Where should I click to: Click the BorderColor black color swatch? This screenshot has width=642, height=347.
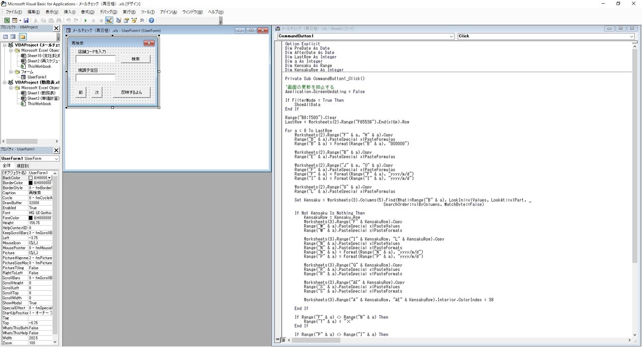coord(31,183)
